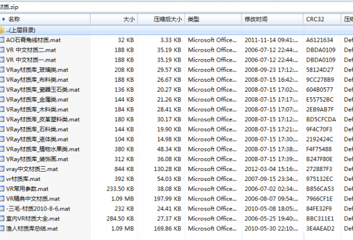
Task: Sort by the CRC32 column header
Action: 322,19
